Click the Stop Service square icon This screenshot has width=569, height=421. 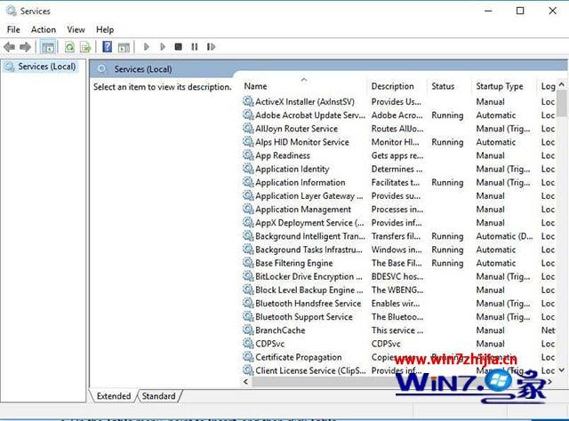coord(178,47)
